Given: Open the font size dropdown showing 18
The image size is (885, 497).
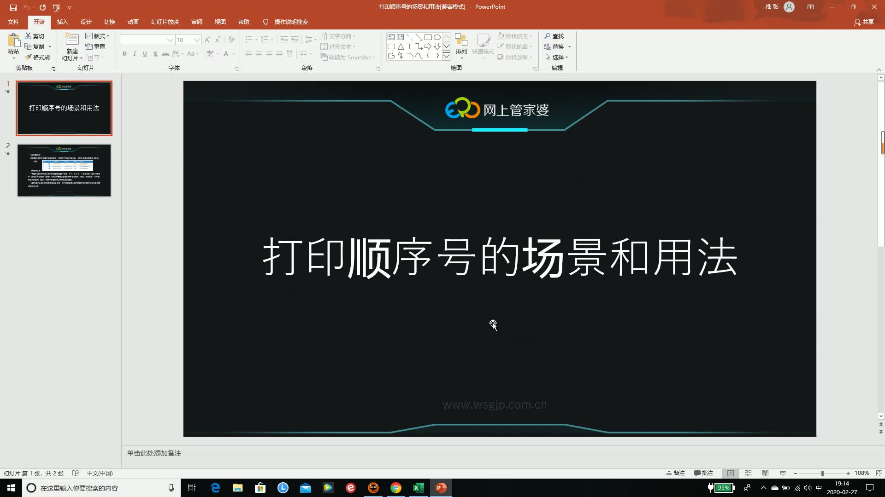Looking at the screenshot, I should coord(197,40).
